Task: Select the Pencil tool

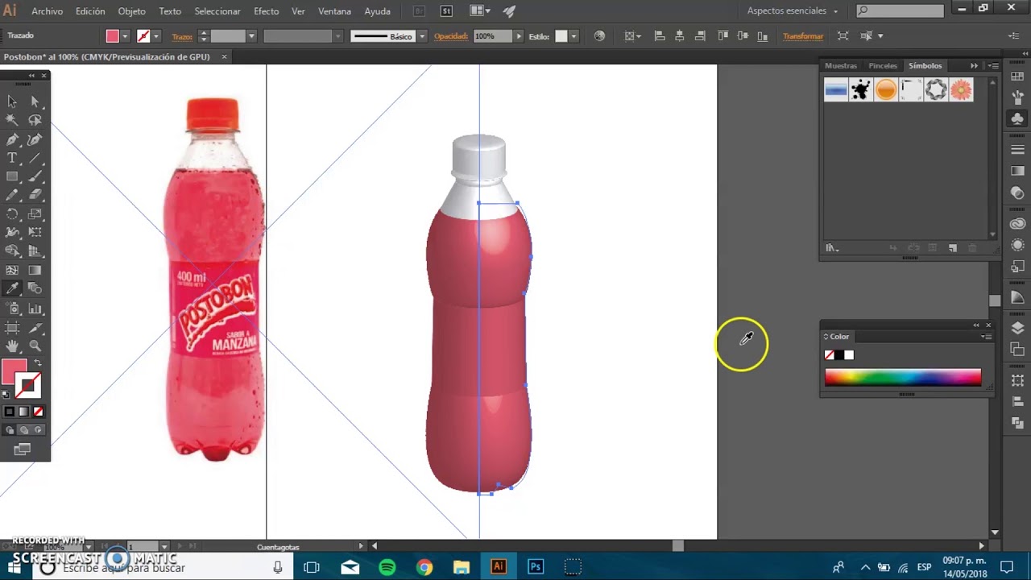Action: click(12, 195)
